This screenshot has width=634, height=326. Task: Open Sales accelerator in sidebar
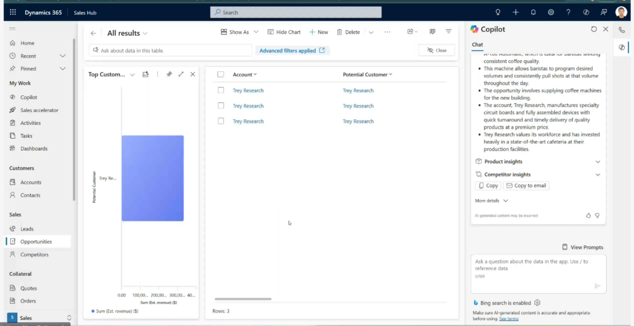click(39, 110)
